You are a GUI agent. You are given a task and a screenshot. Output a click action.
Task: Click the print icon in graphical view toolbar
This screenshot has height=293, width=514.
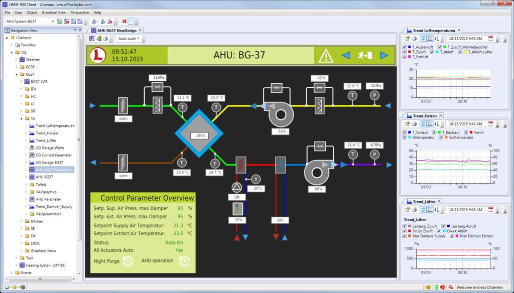pyautogui.click(x=105, y=38)
